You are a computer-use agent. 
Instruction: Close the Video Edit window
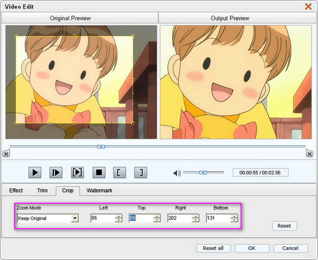tap(308, 6)
